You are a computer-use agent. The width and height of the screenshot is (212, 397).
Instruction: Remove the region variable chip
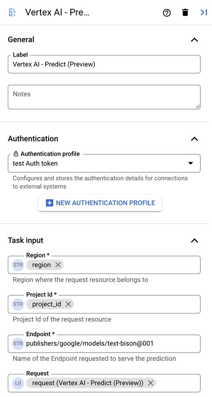coord(58,265)
